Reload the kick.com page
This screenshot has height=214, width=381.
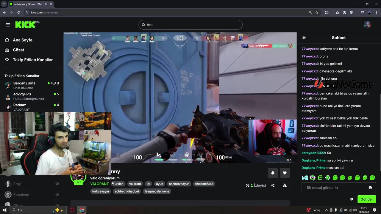[x=18, y=12]
